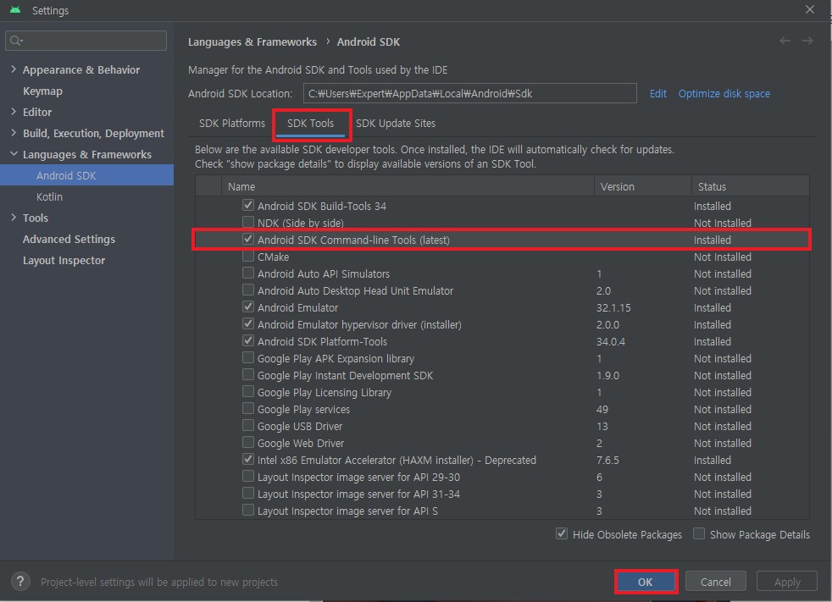Click the help question mark icon
The height and width of the screenshot is (602, 832).
(20, 582)
